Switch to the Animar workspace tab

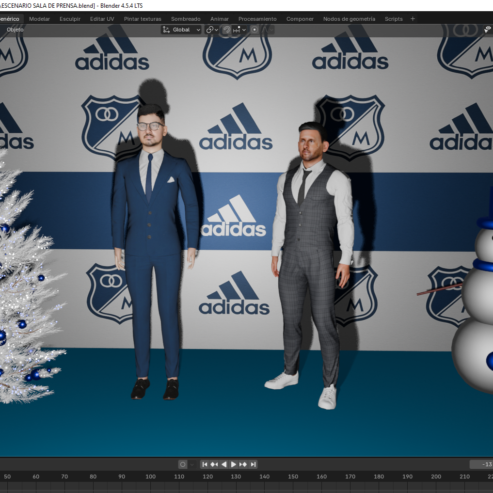(x=220, y=19)
